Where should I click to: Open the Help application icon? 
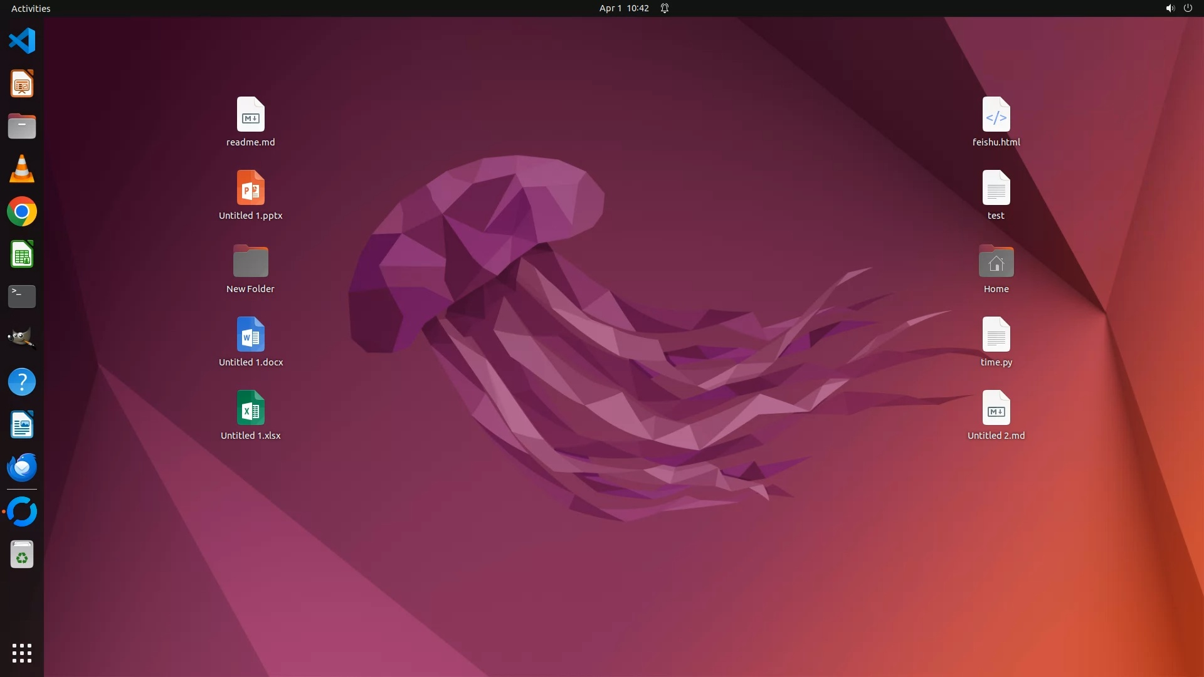pyautogui.click(x=22, y=382)
